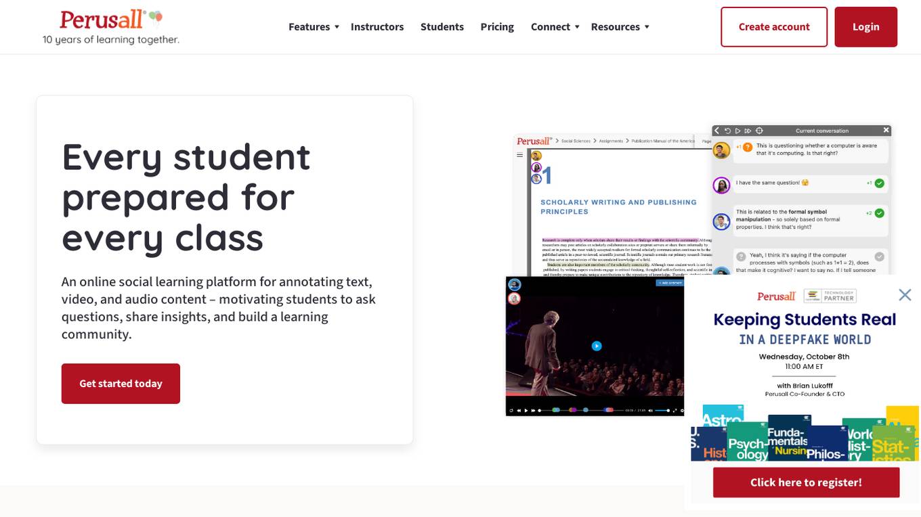Open the Features menu
Screen dimensions: 921x517
pos(309,27)
